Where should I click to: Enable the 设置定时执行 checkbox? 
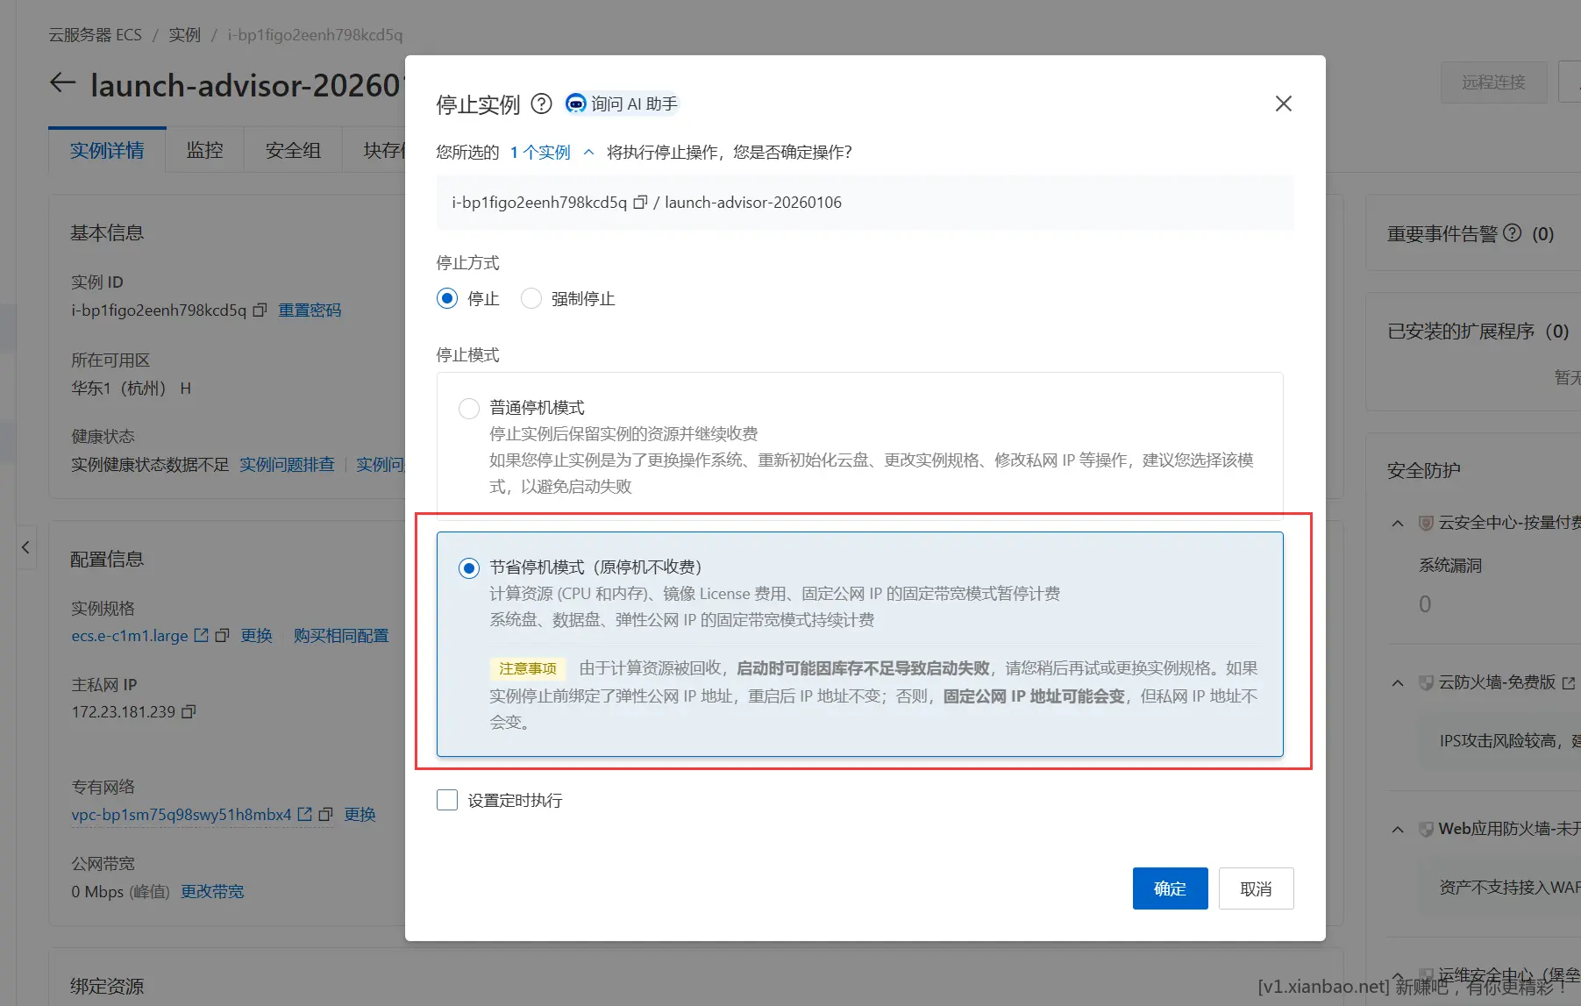point(447,799)
